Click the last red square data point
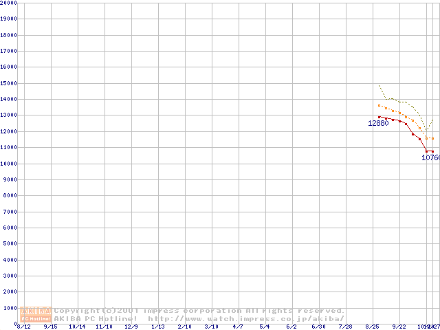Viewport: 440px width, 330px height. click(432, 151)
